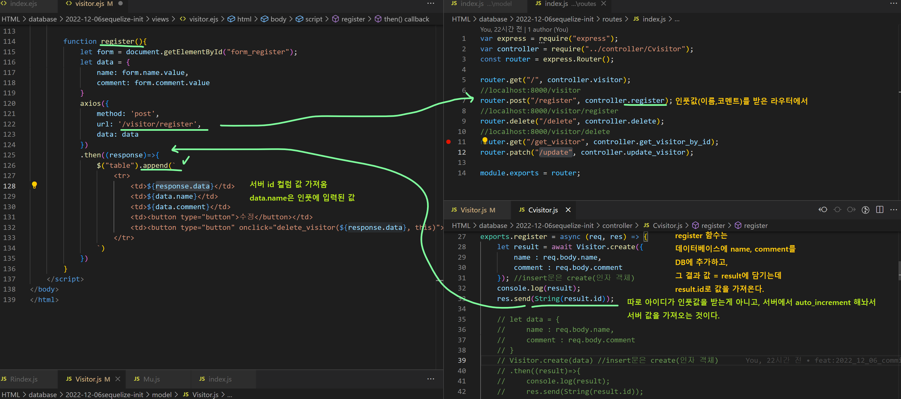
Task: Expand the 'then() callback' breadcrumb
Action: (x=406, y=19)
